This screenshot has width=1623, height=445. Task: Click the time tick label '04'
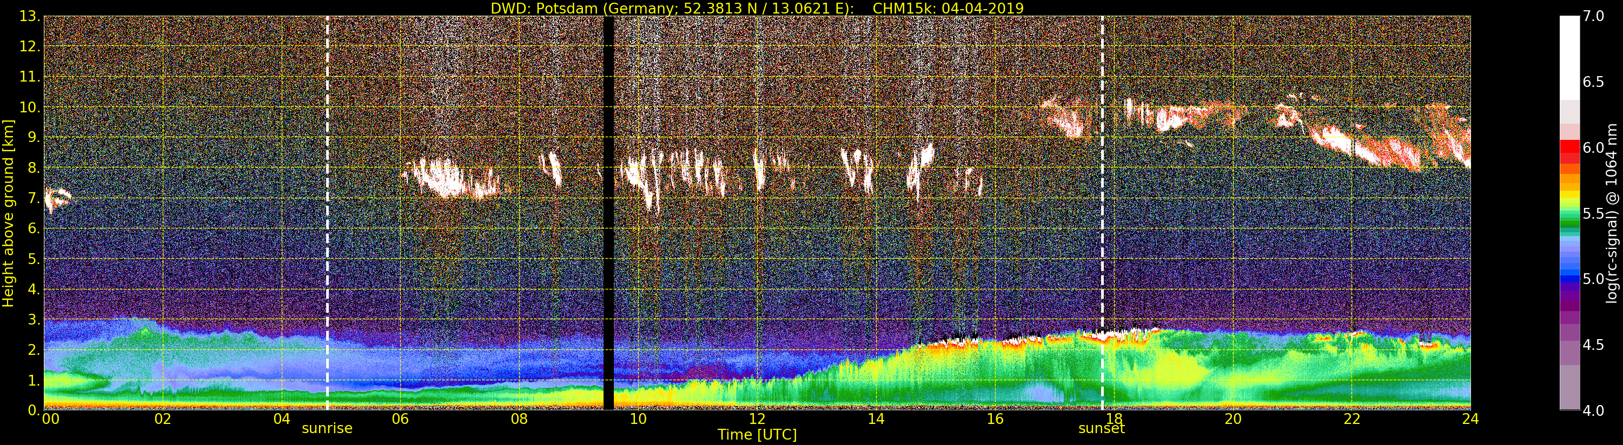[x=282, y=419]
